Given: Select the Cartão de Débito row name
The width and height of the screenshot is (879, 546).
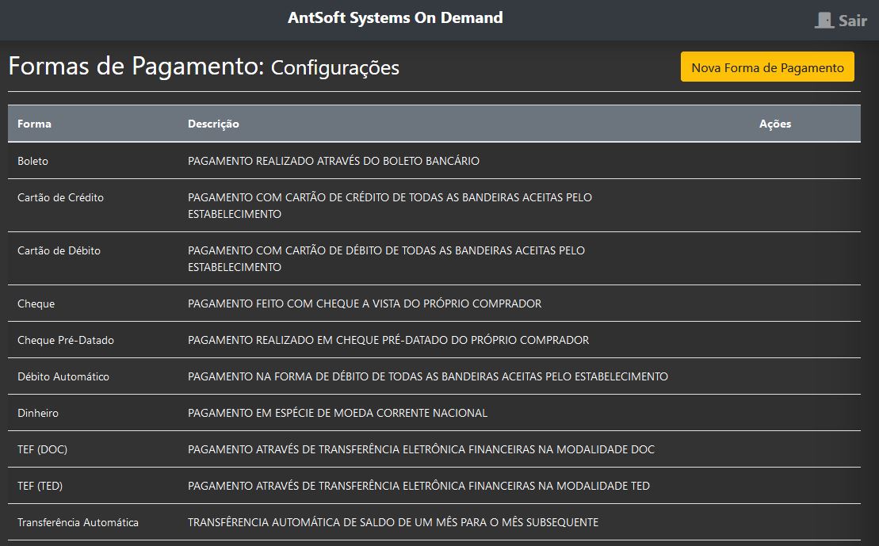Looking at the screenshot, I should (x=59, y=250).
